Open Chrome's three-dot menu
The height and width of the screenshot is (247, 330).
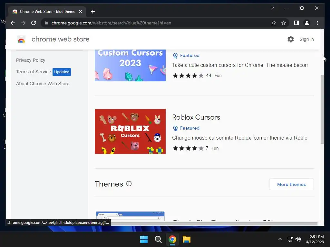[x=317, y=23]
